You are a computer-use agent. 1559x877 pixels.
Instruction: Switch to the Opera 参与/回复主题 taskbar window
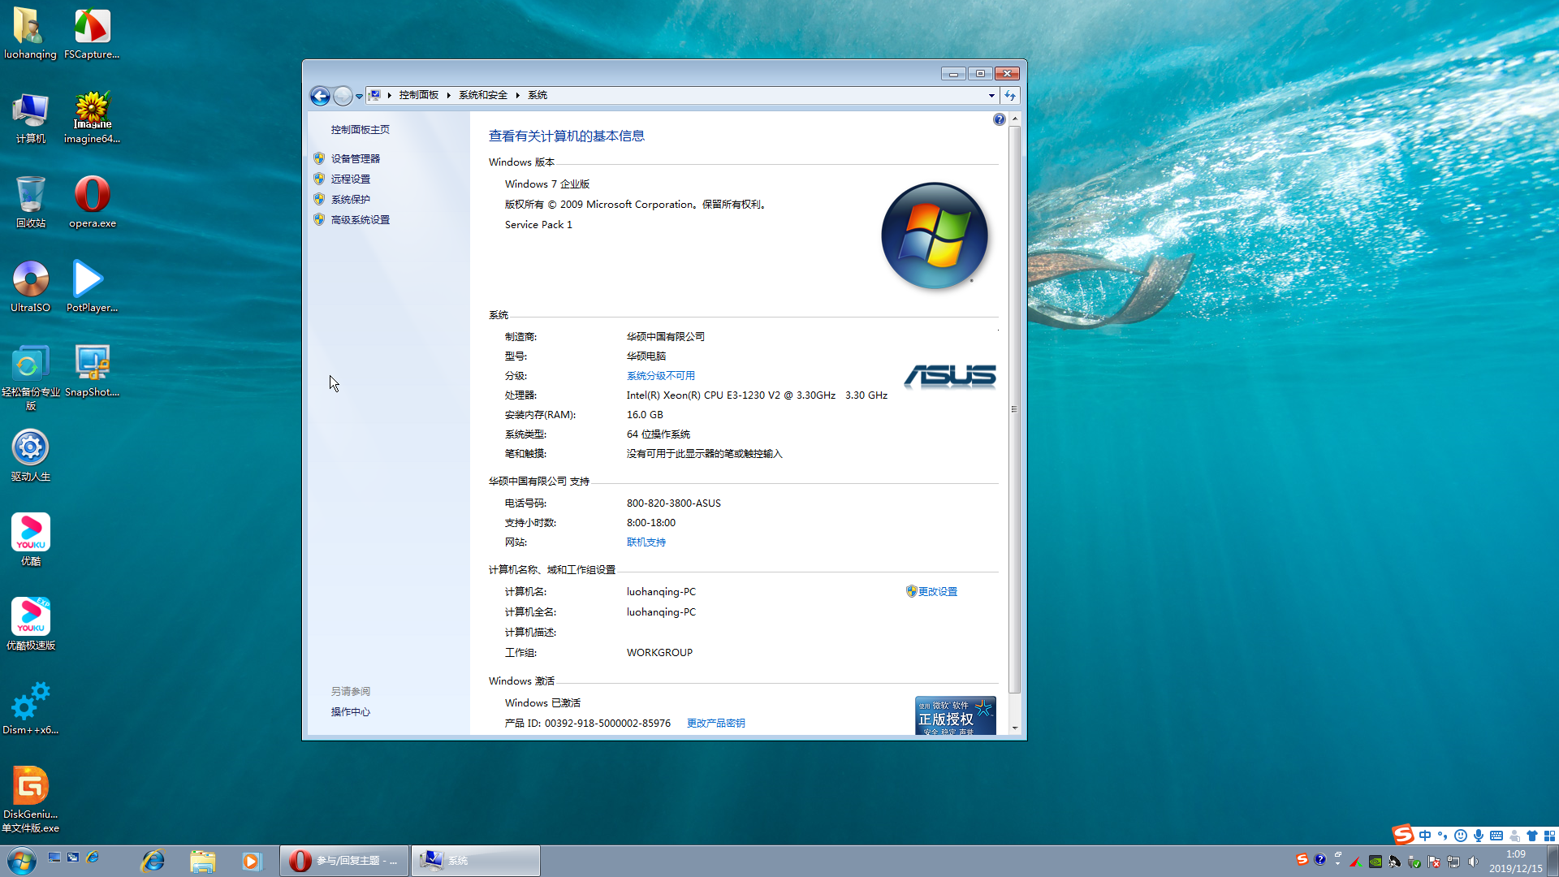coord(344,861)
